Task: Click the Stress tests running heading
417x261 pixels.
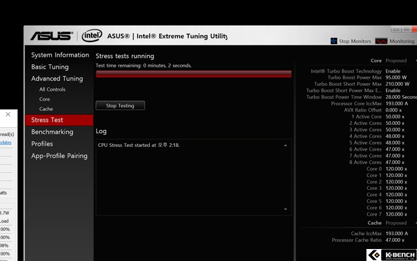Action: (x=124, y=56)
